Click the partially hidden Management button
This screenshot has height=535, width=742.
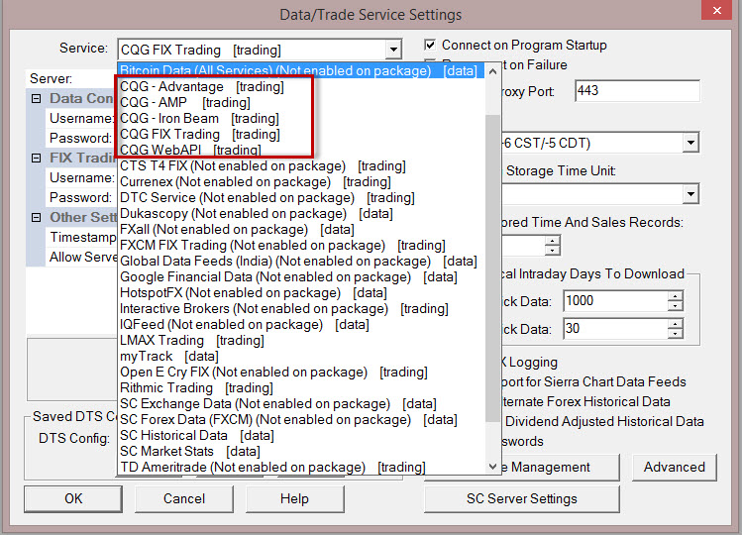pos(559,468)
